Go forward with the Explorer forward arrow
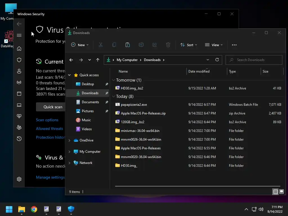Viewport: 288px width, 216px height. tap(81, 60)
